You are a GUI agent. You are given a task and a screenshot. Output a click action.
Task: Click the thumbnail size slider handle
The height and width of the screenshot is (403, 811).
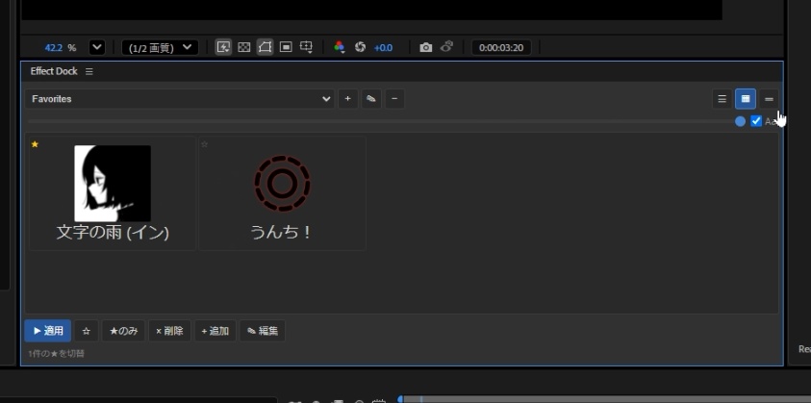pos(740,121)
